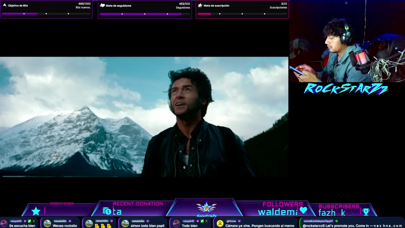
Task: Click the money bag icon under Recent Donation
Action: pos(107,211)
